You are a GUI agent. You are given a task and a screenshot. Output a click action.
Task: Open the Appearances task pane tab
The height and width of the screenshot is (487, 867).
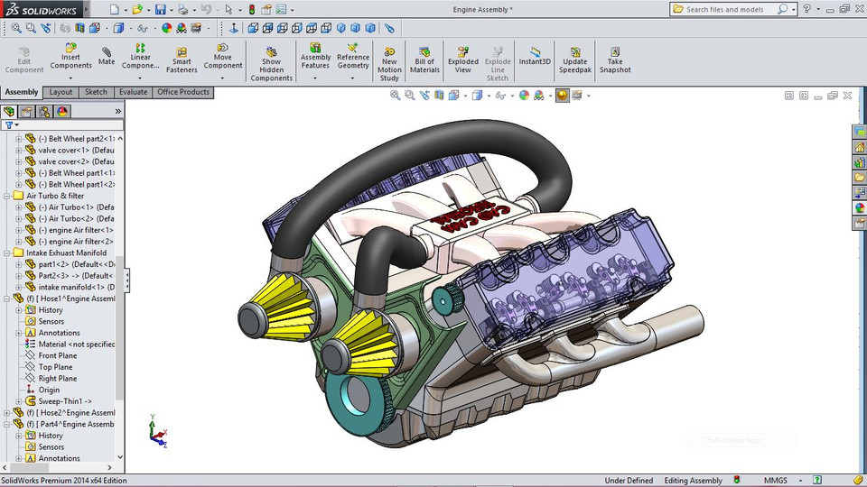point(859,207)
